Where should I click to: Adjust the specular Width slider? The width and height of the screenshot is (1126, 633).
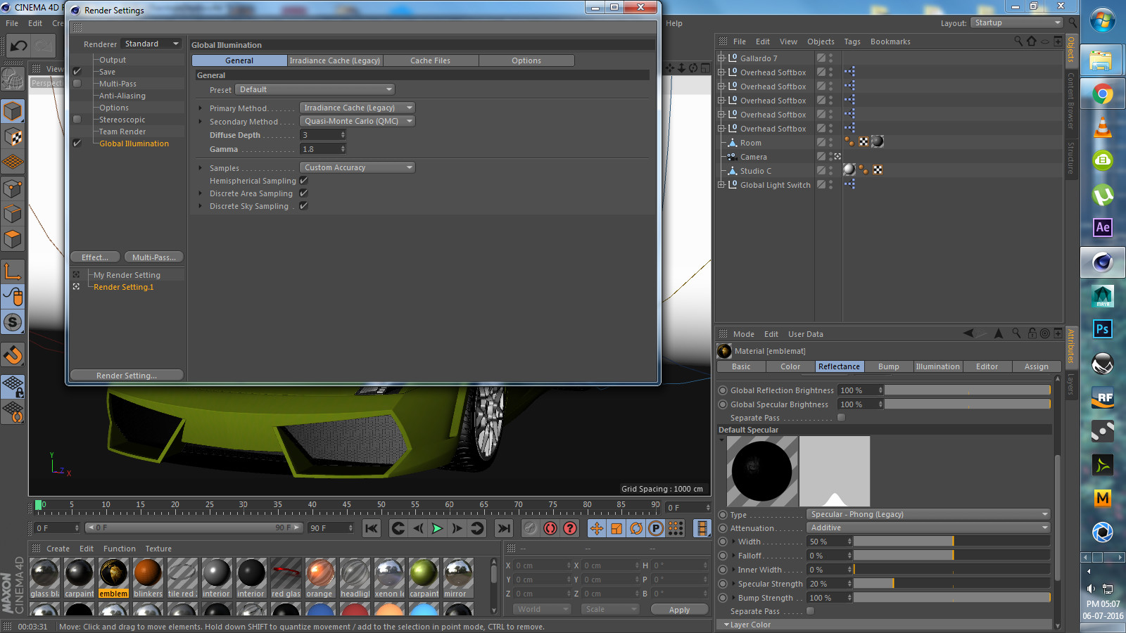[951, 542]
